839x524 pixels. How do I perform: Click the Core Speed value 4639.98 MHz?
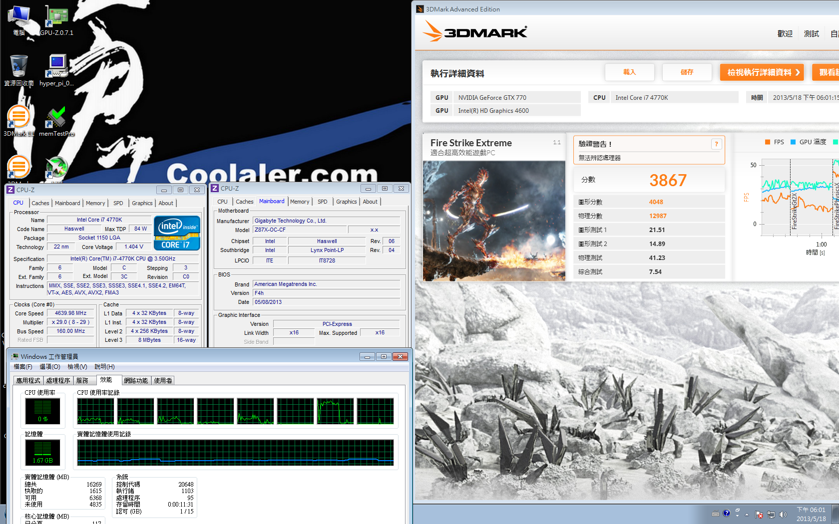click(70, 313)
